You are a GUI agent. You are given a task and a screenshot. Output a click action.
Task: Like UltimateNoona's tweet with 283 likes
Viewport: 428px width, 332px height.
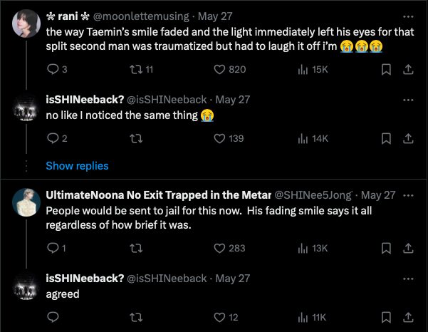click(221, 248)
